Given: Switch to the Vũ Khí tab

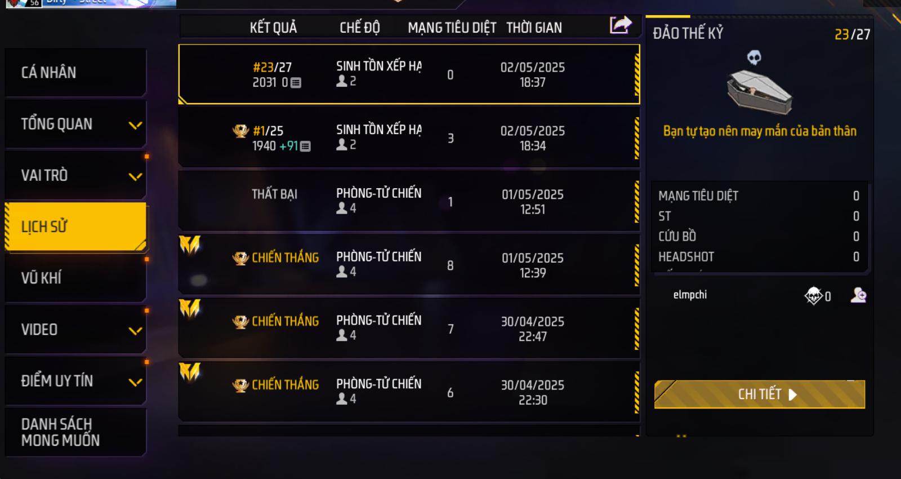Looking at the screenshot, I should click(75, 278).
